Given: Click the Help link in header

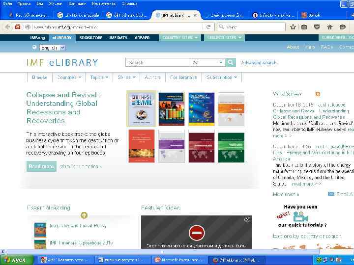Looking at the screenshot, I should point(310,47).
